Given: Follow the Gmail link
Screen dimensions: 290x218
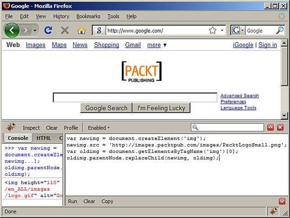Looking at the screenshot, I should (x=133, y=45).
